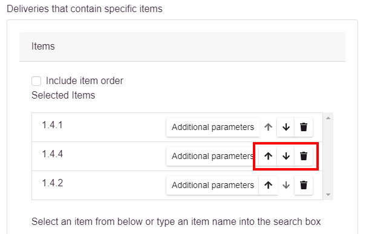
Task: Delete item 1.4.2 with trash icon
Action: tap(304, 185)
